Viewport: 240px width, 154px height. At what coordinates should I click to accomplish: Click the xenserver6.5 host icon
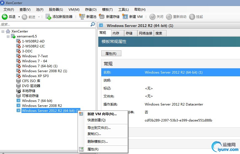pyautogui.click(x=13, y=36)
